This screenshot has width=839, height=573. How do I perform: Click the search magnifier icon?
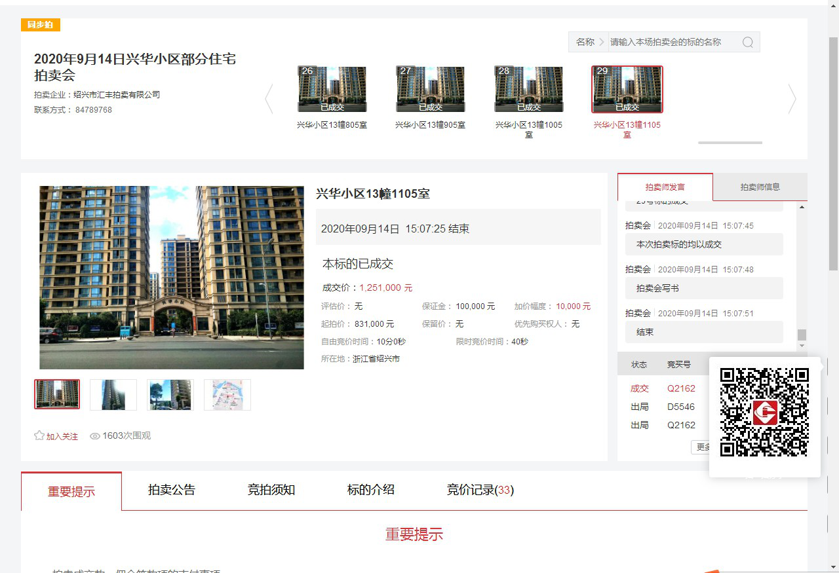(748, 42)
